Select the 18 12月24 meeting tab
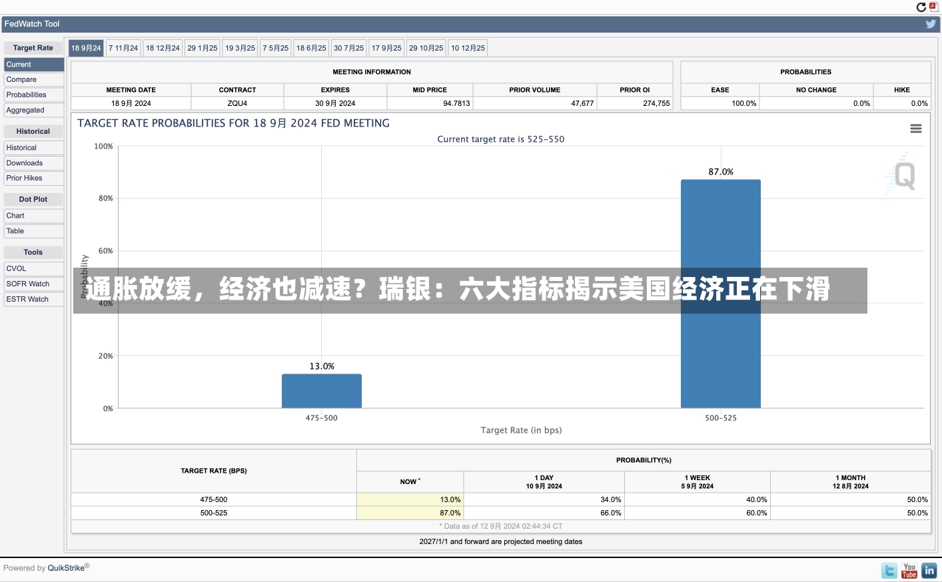 tap(163, 48)
